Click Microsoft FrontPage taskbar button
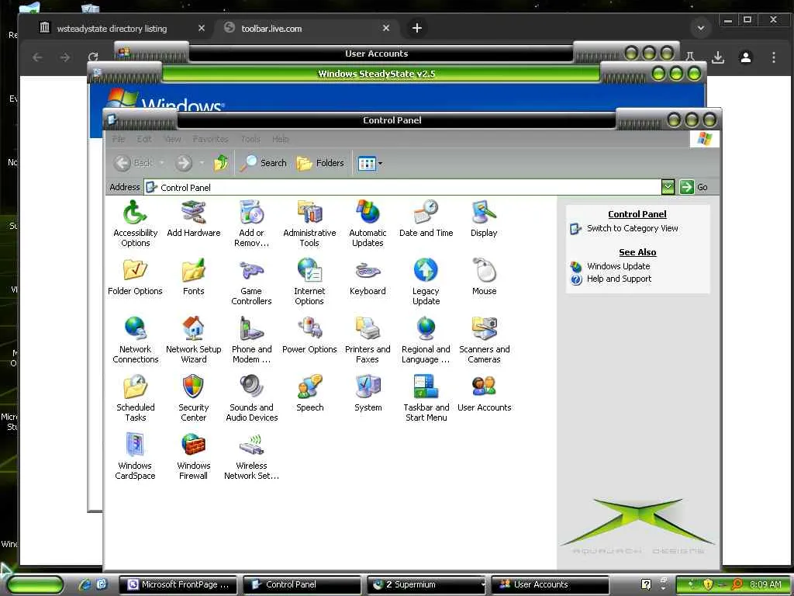 (178, 584)
